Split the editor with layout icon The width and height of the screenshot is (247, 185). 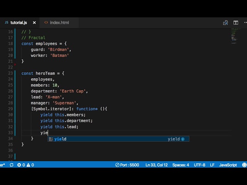(236, 23)
